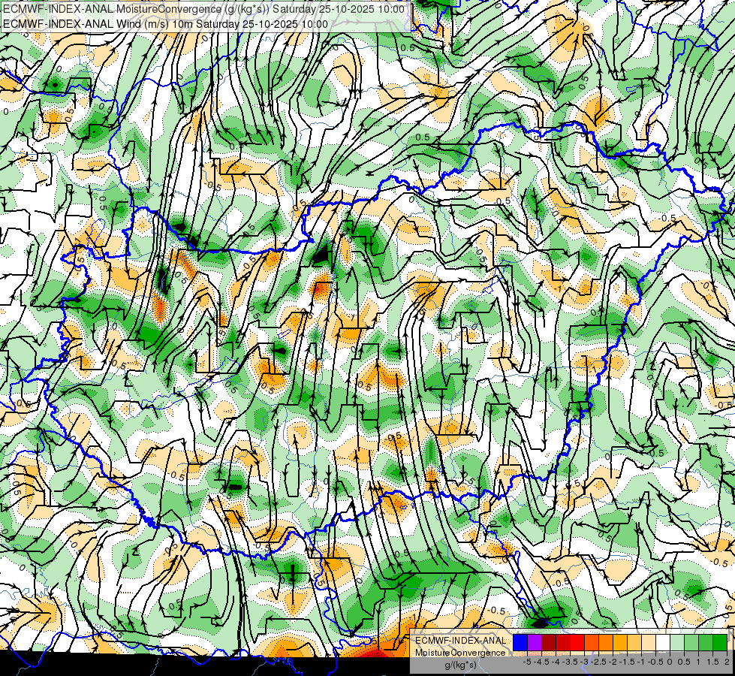Click the MoistureConvergence title line at top
Image resolution: width=735 pixels, height=676 pixels.
click(x=203, y=9)
